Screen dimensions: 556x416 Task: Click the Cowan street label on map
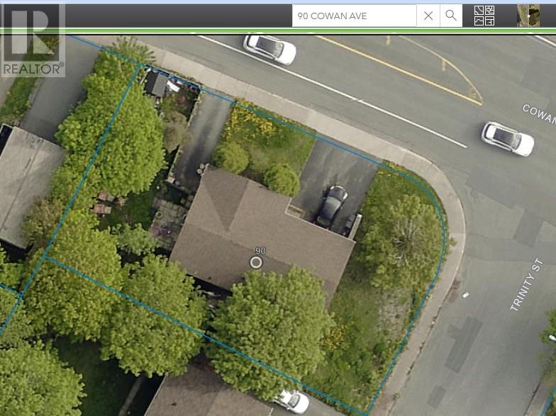[x=539, y=114]
